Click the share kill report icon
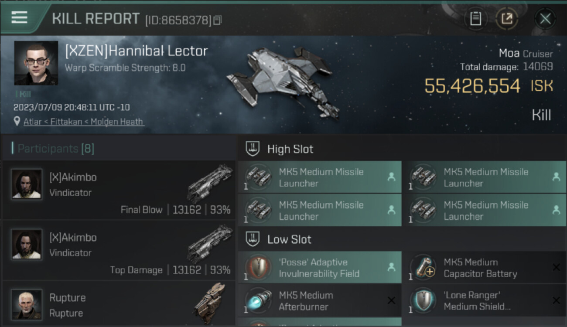This screenshot has width=567, height=327. 506,18
